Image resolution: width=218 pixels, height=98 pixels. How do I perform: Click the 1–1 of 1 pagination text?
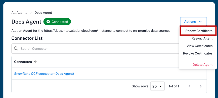click(174, 86)
